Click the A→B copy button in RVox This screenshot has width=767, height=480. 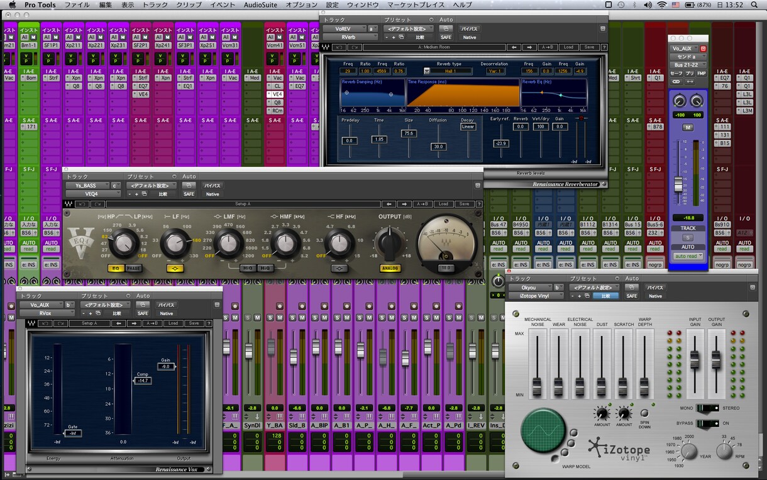pyautogui.click(x=152, y=323)
